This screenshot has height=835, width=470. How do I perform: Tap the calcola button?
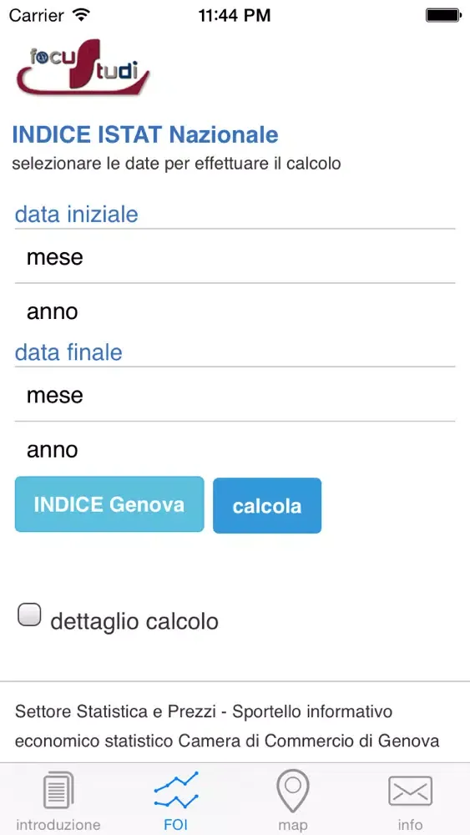[x=267, y=505]
